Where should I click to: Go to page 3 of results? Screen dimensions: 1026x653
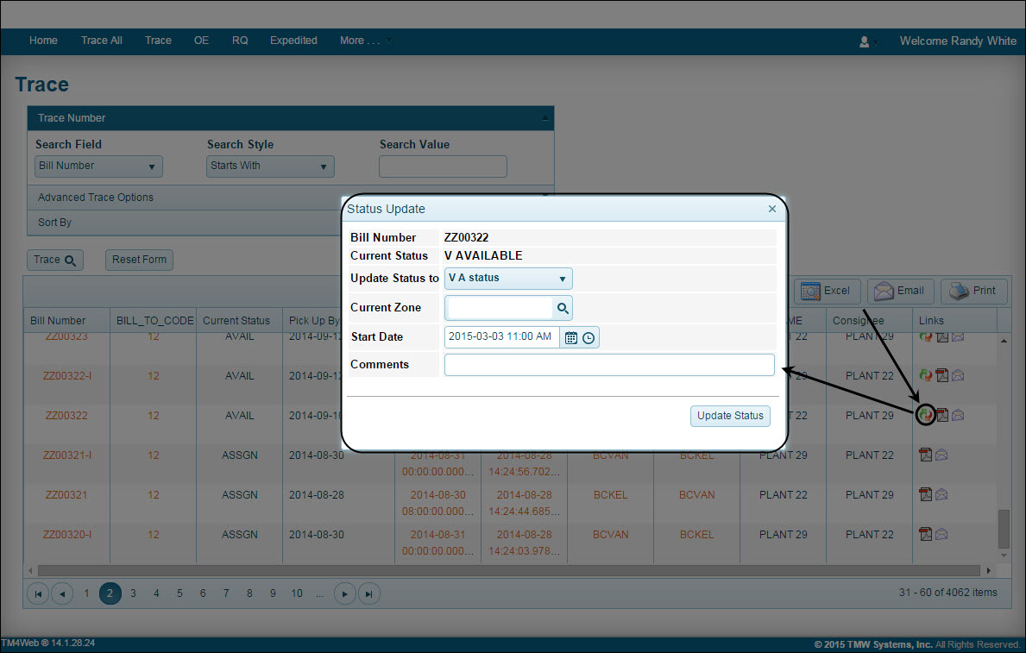[133, 593]
